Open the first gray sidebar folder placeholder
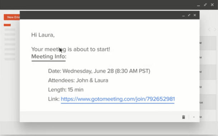Image resolution: width=218 pixels, height=136 pixels. pos(10,29)
